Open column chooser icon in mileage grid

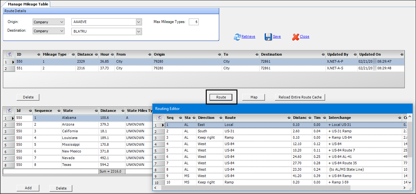tap(9, 54)
